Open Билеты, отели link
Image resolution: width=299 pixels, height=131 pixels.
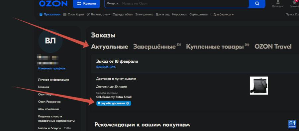click(x=98, y=15)
